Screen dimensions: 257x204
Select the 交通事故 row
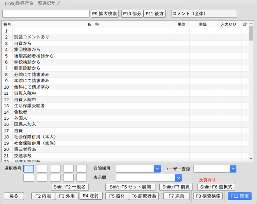click(x=23, y=156)
